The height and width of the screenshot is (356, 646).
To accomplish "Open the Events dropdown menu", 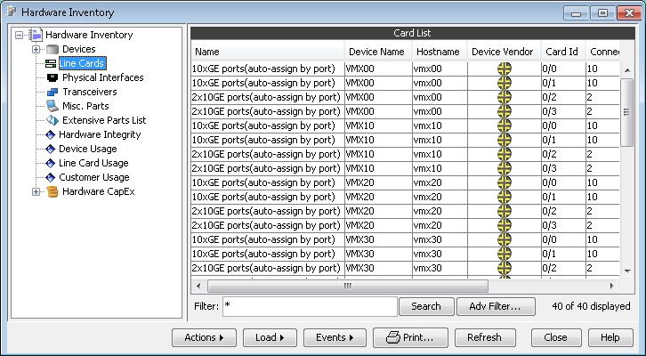I will tap(335, 337).
